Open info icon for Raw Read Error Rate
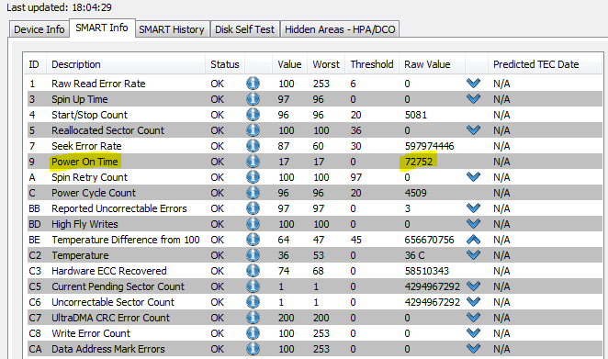This screenshot has height=359, width=608. click(253, 84)
